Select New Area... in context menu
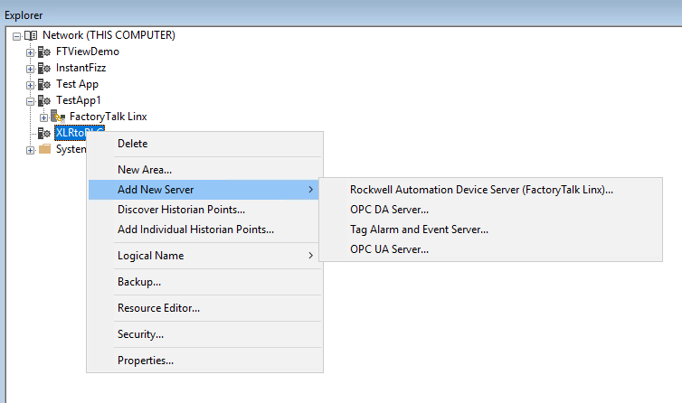Screen dimensions: 682x403 (204, 170)
